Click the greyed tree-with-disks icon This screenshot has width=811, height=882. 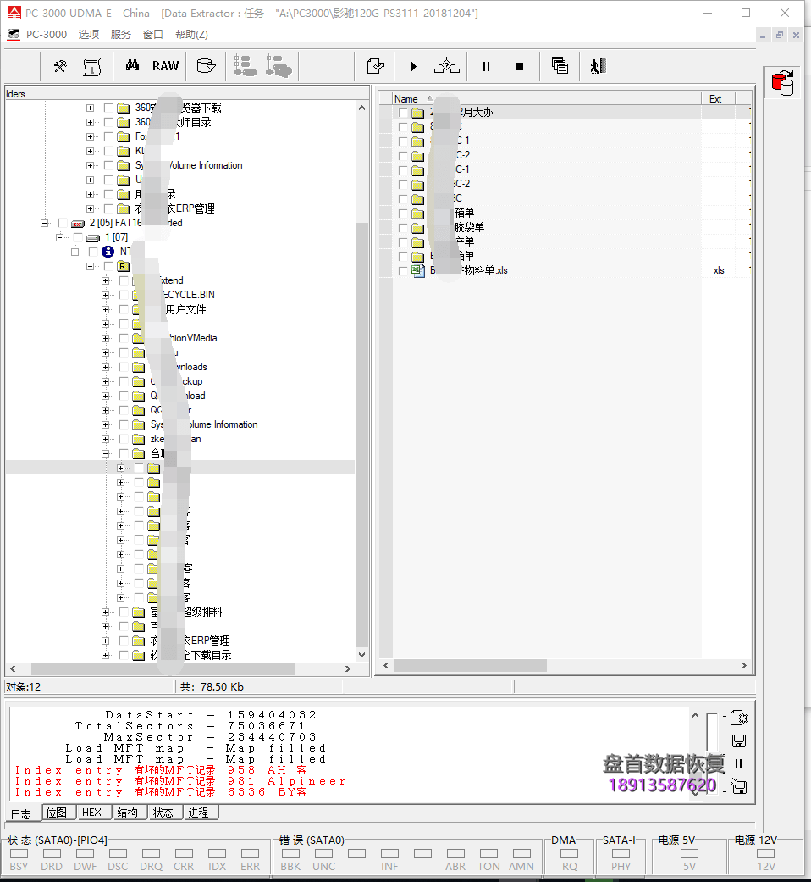(279, 66)
